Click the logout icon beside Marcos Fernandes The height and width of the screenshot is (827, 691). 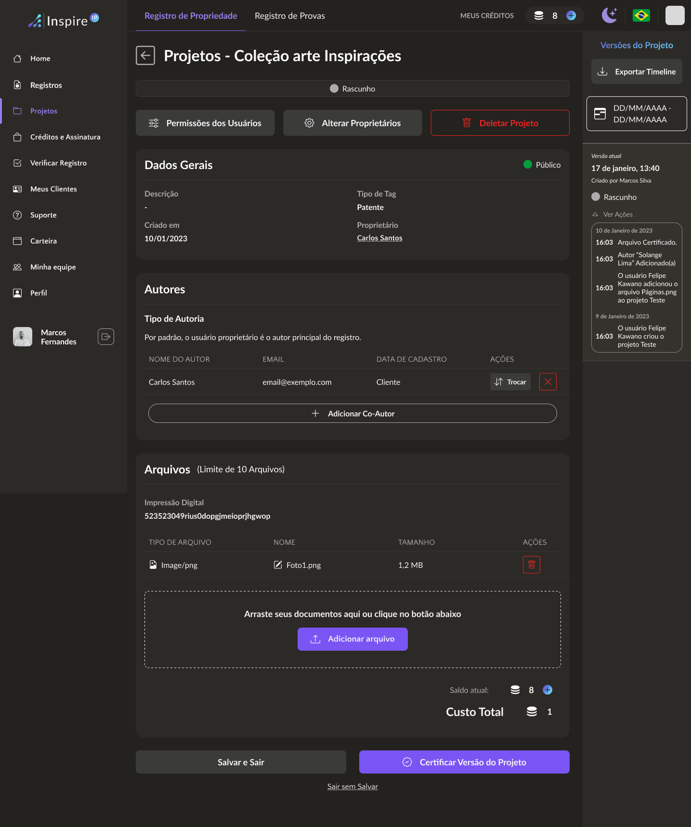coord(106,337)
